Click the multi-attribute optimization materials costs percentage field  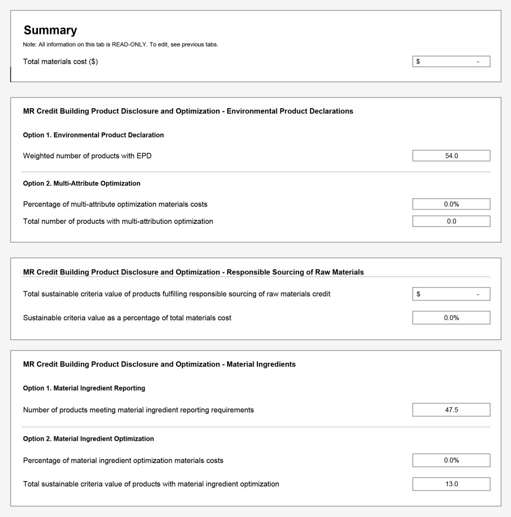tap(451, 204)
